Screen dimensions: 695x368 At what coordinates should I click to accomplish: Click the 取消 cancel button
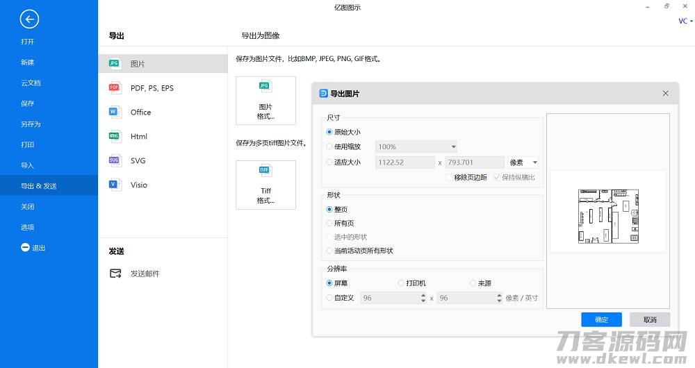pyautogui.click(x=650, y=319)
